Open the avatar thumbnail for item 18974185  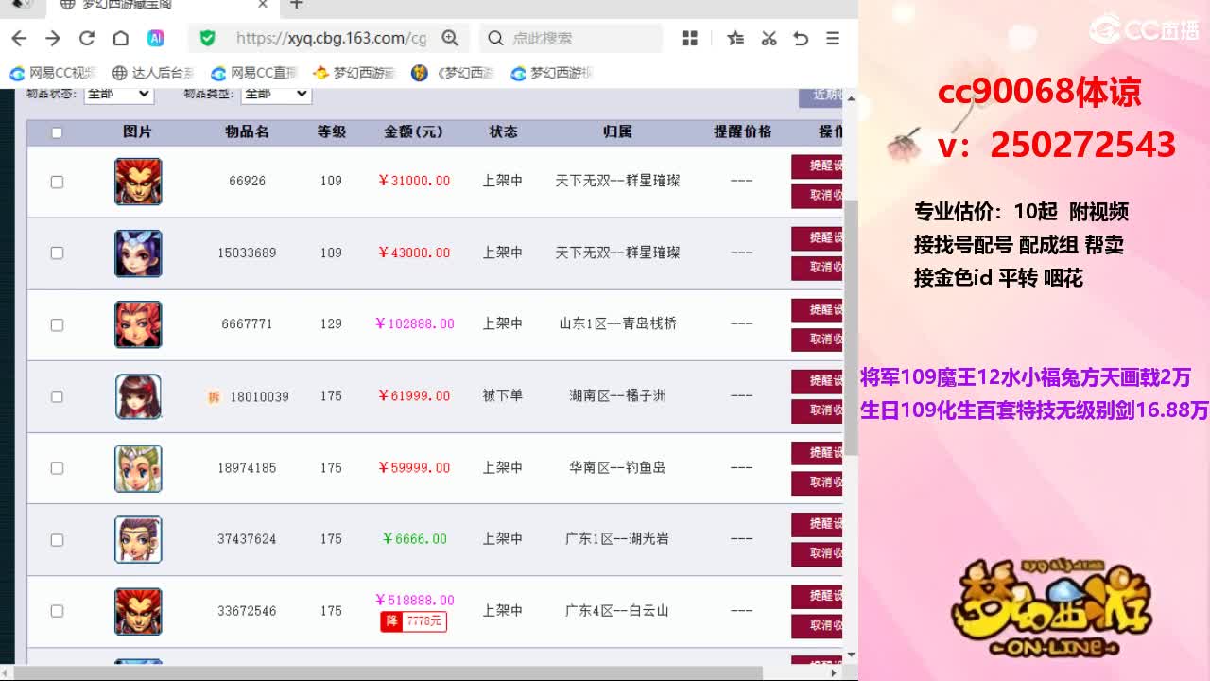[138, 468]
